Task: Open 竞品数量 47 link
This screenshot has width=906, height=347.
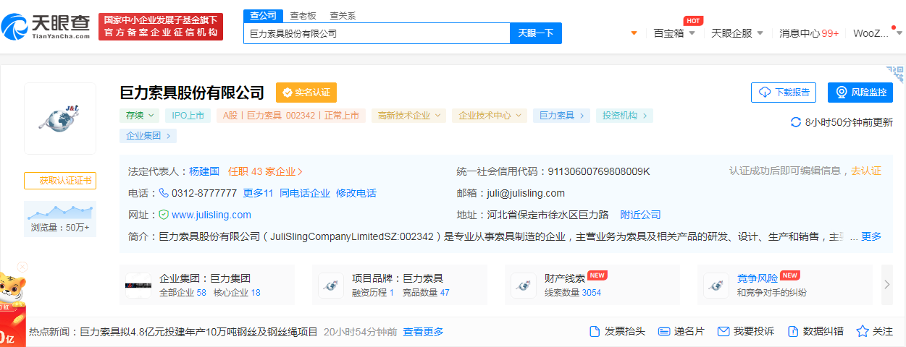Action: [426, 293]
